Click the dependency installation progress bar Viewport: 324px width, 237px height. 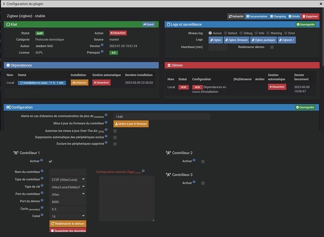coord(42,83)
